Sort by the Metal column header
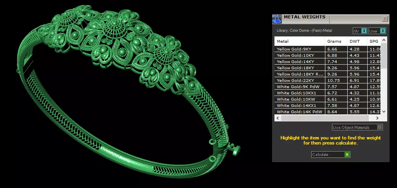 click(x=300, y=41)
